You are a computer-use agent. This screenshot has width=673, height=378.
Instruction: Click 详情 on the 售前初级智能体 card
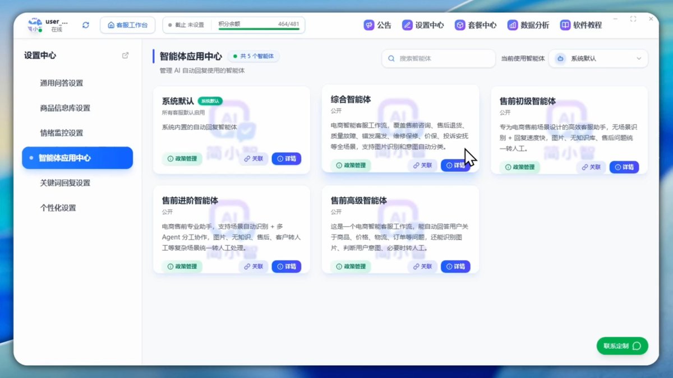coord(624,167)
